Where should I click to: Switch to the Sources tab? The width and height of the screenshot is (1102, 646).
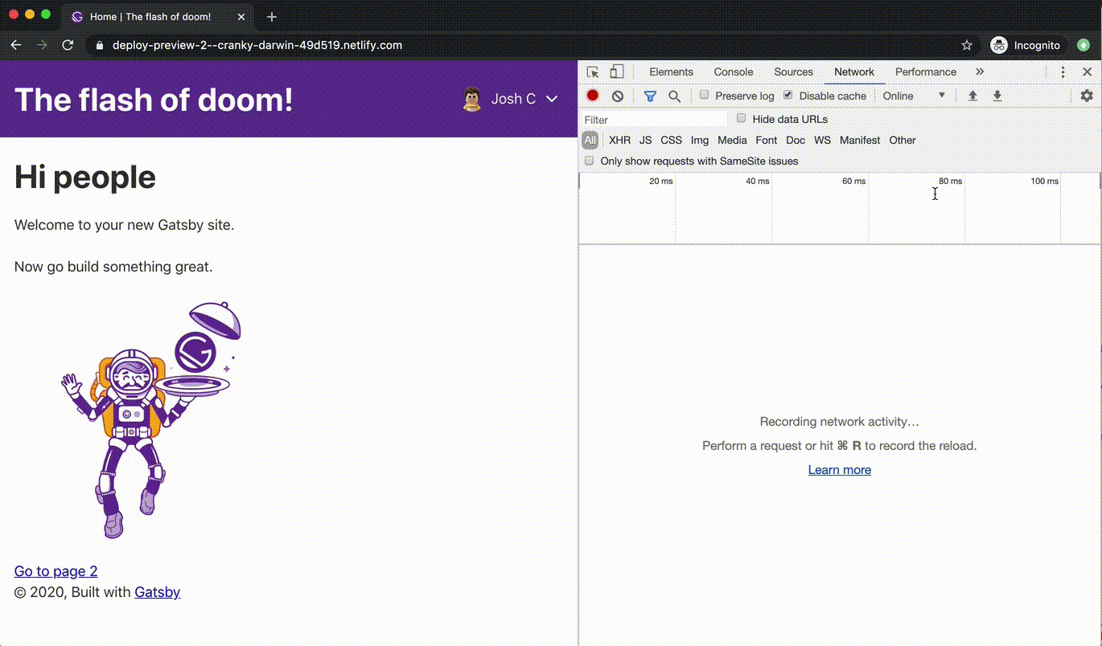tap(793, 72)
